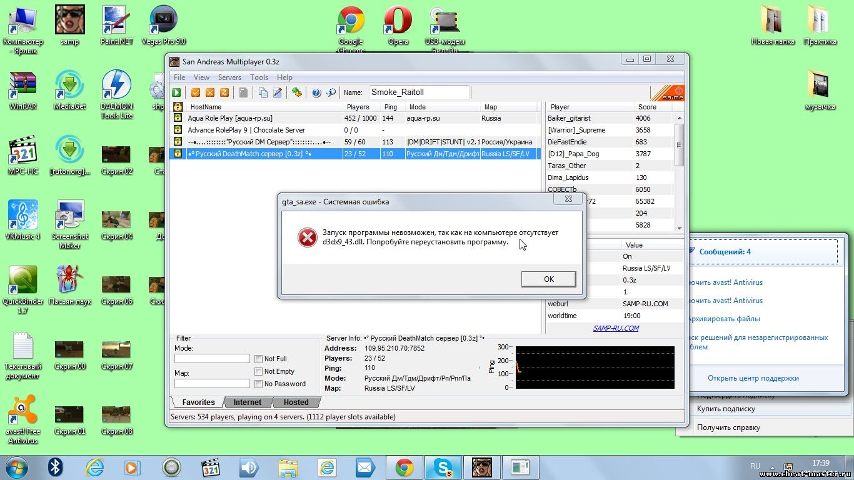
Task: Toggle the Not Empty filter checkbox
Action: coord(258,371)
